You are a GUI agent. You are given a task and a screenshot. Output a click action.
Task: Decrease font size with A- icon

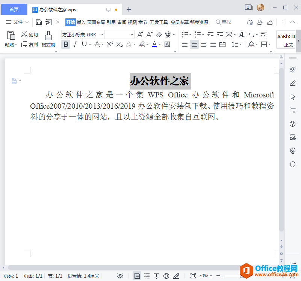click(x=150, y=34)
